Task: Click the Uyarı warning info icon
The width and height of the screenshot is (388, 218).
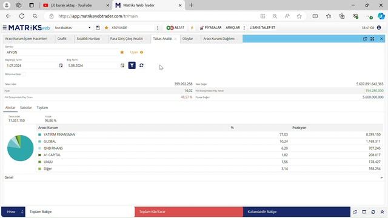Action: tap(141, 52)
